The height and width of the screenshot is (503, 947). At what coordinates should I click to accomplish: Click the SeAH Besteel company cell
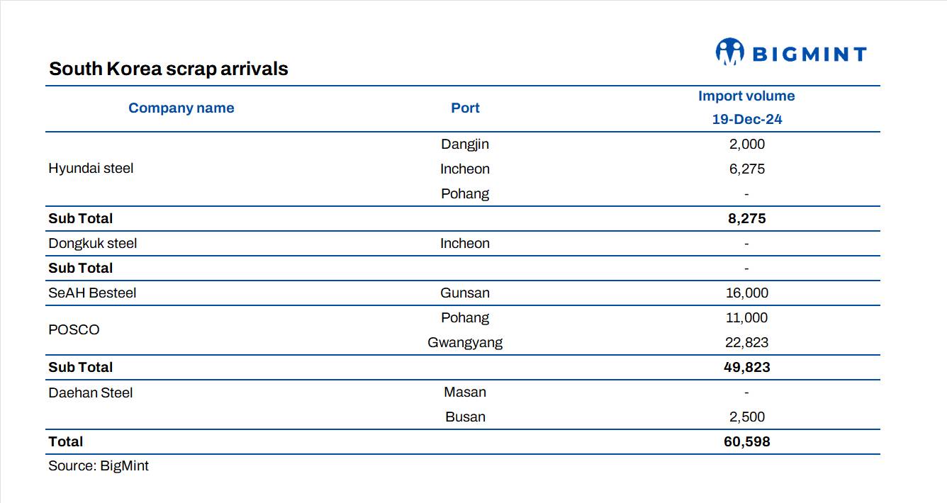point(92,293)
